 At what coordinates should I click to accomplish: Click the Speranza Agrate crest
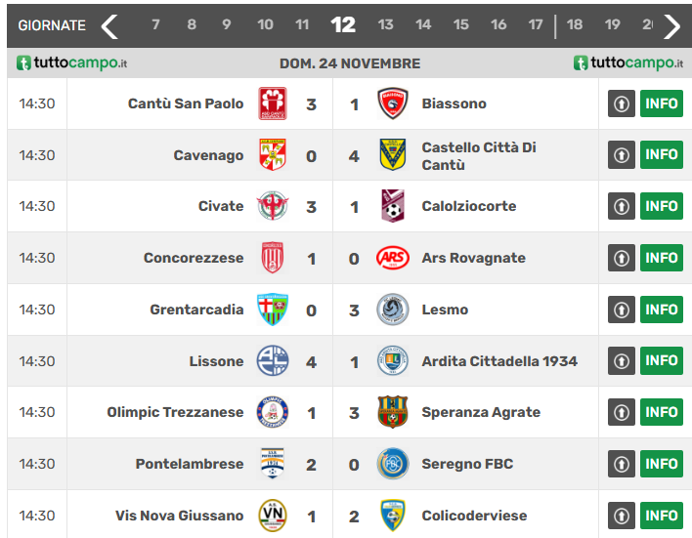tap(392, 412)
